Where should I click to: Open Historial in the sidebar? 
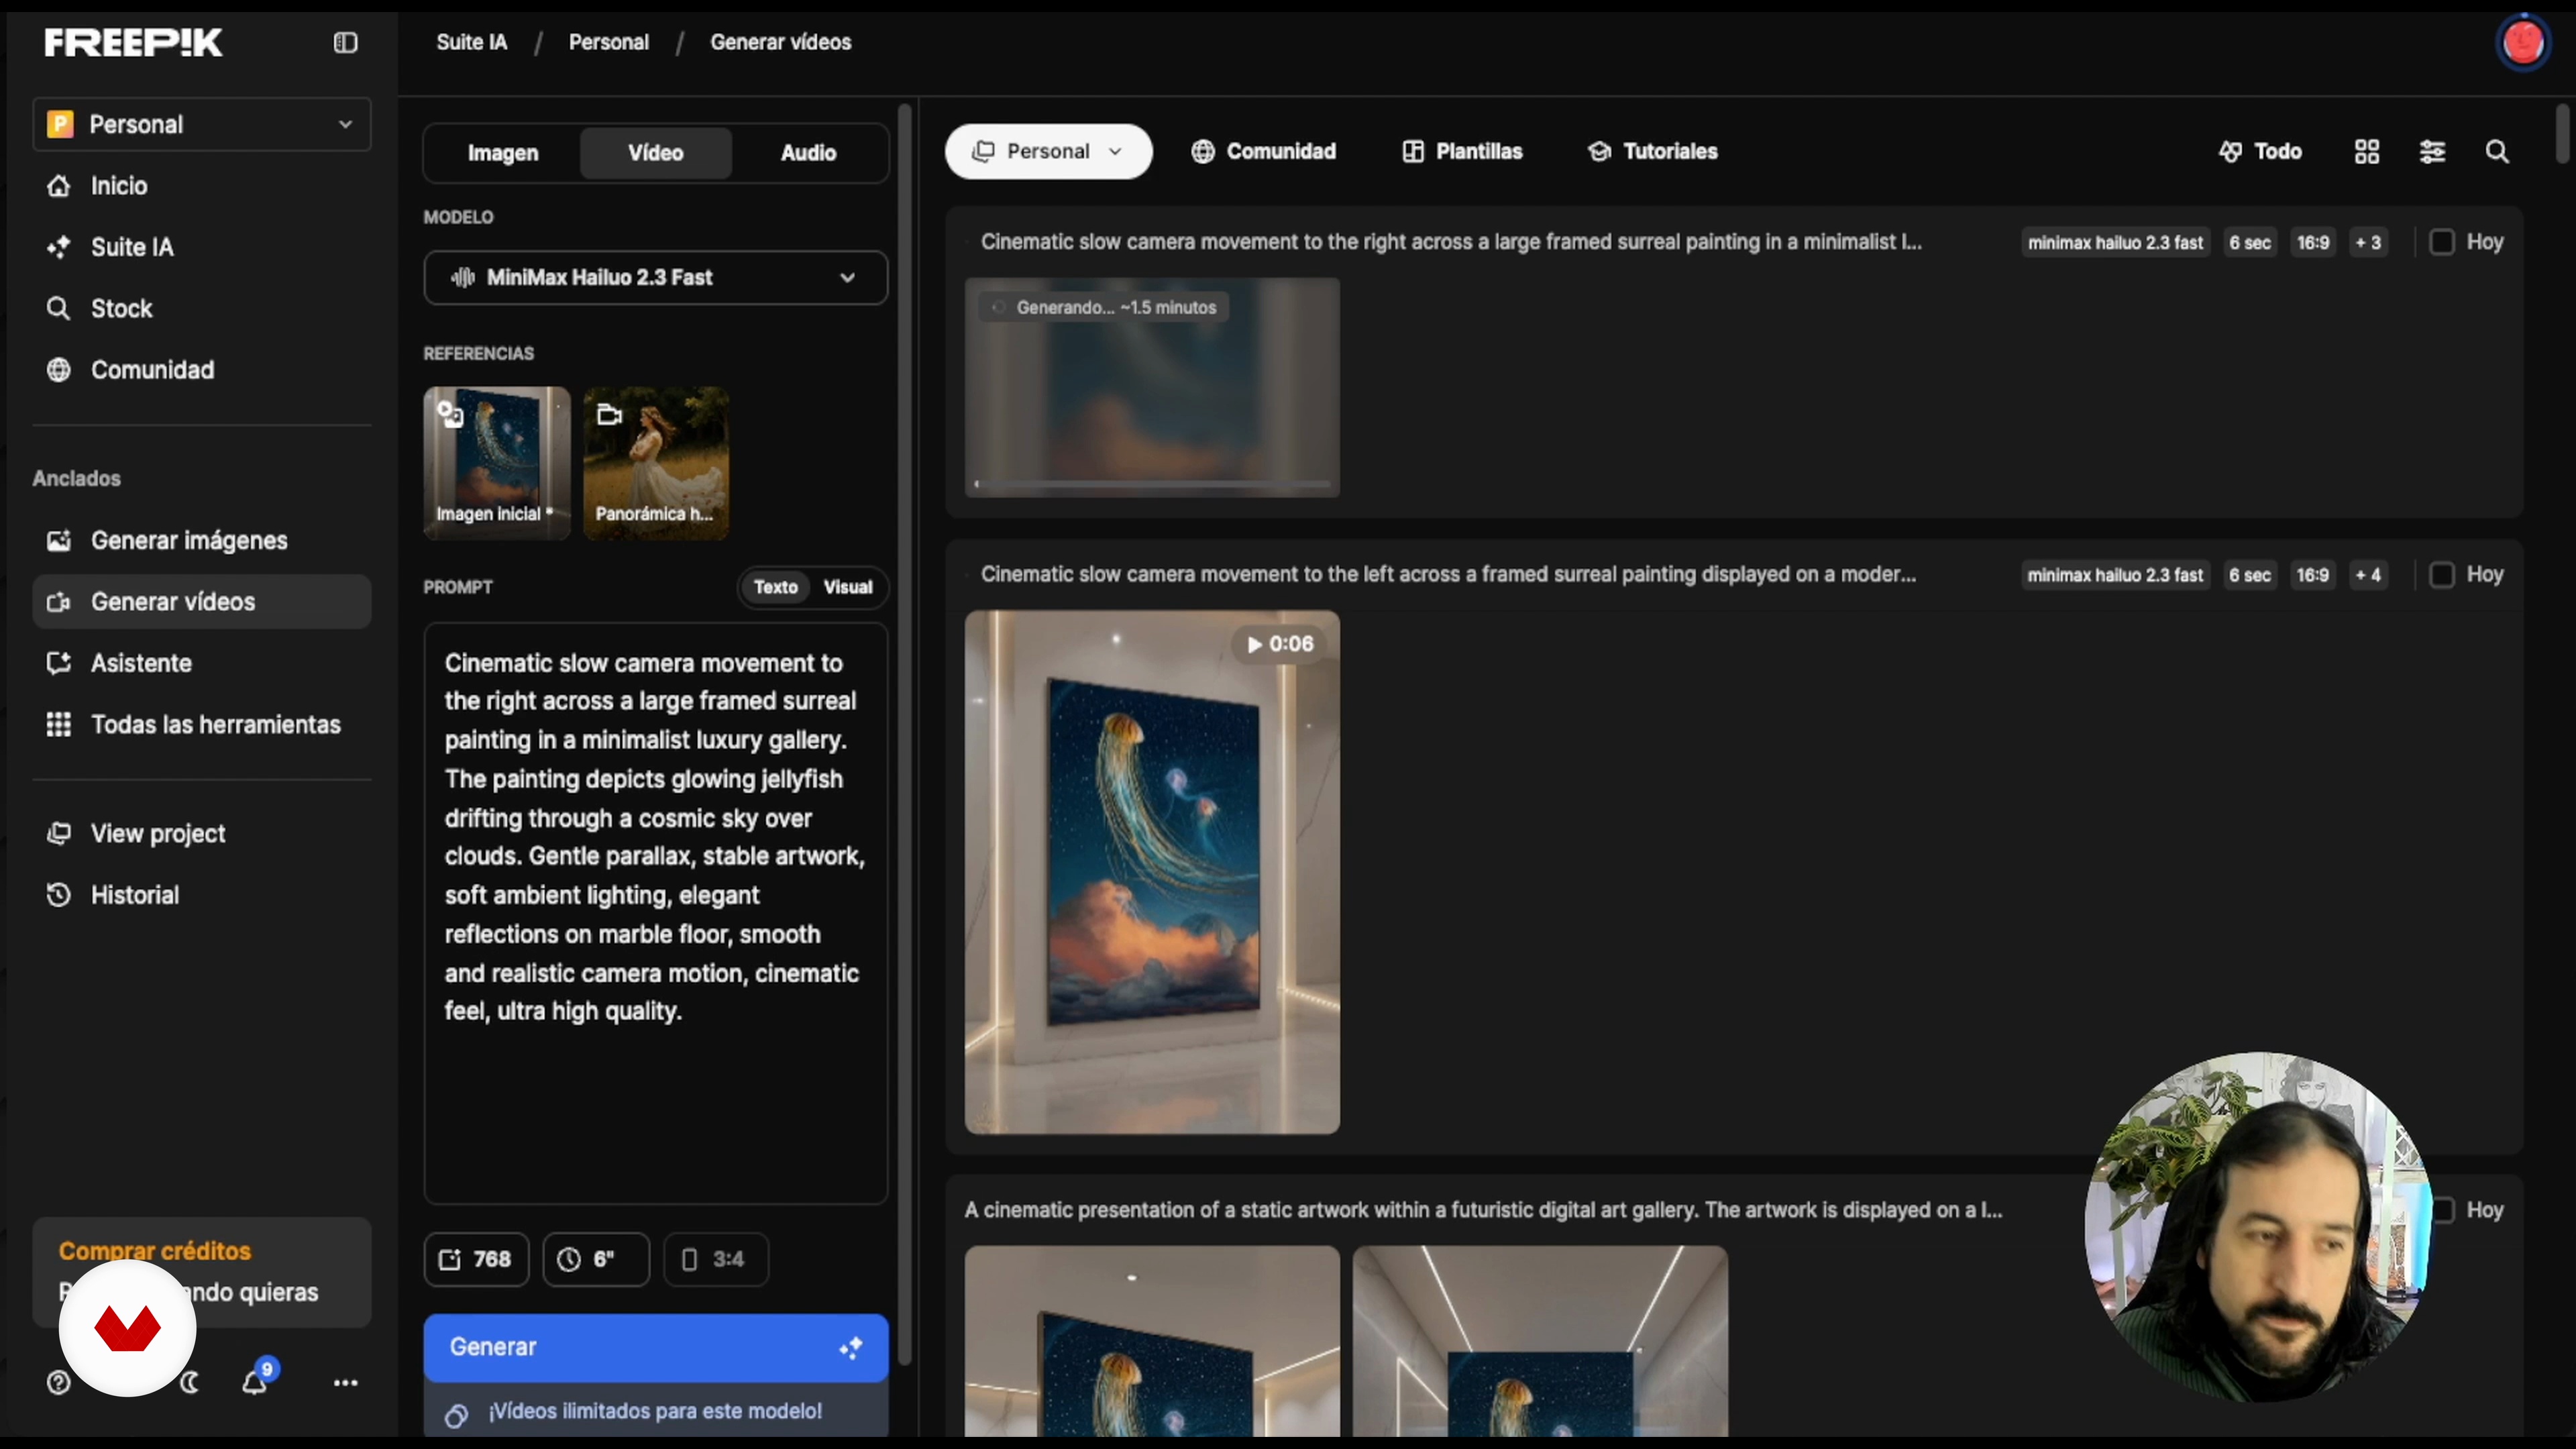coord(201,895)
